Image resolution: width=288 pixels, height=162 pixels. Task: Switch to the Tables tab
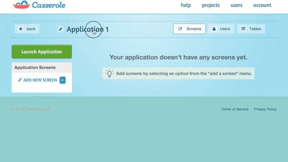(251, 29)
